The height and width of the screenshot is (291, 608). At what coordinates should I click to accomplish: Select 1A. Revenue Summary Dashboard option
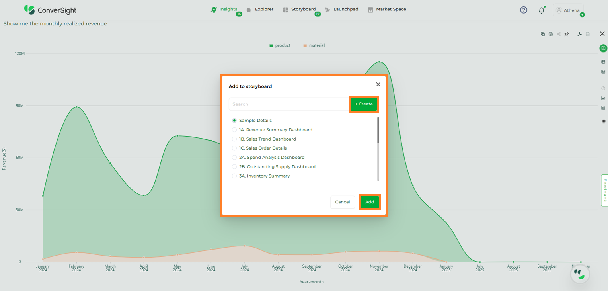pos(234,130)
